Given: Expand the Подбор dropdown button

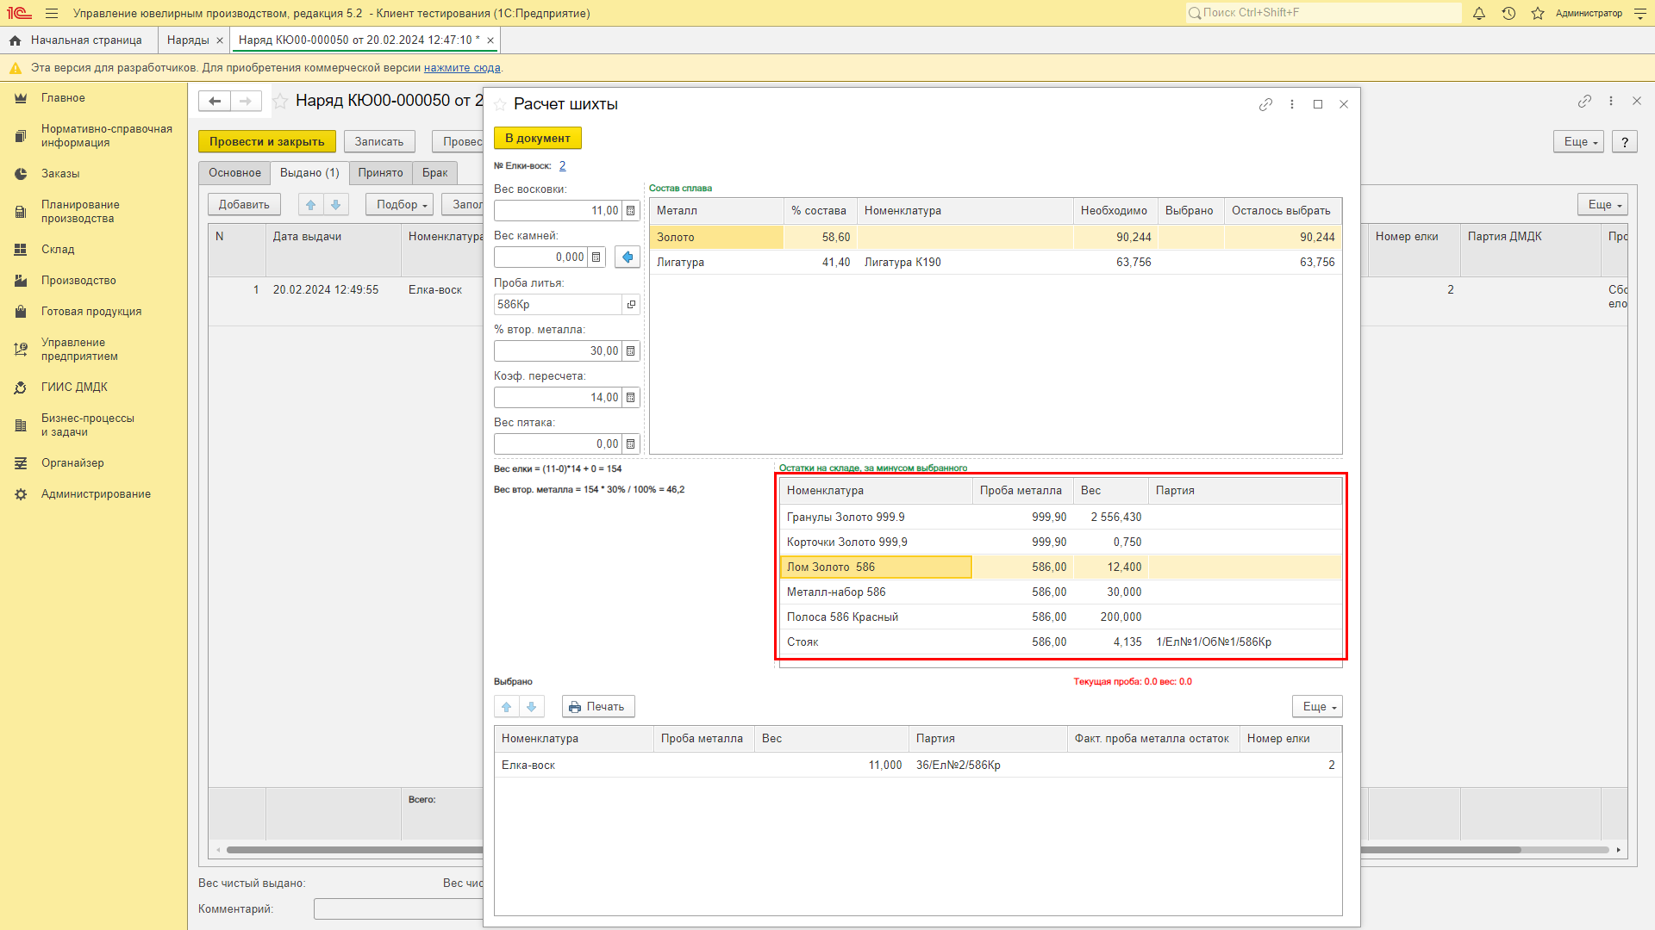Looking at the screenshot, I should point(400,205).
